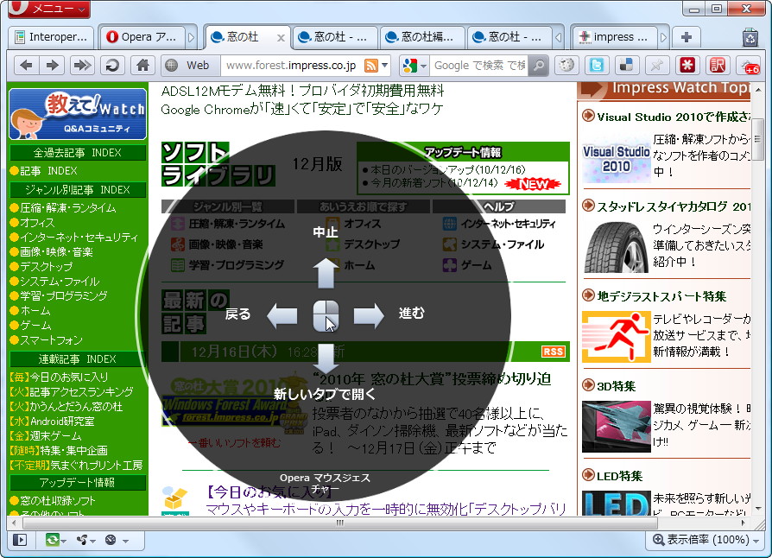
Task: Select the Twitter icon on the toolbar
Action: 596,65
